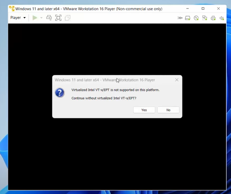The image size is (231, 194).
Task: Click the network adapter device icon
Action: pos(205,18)
